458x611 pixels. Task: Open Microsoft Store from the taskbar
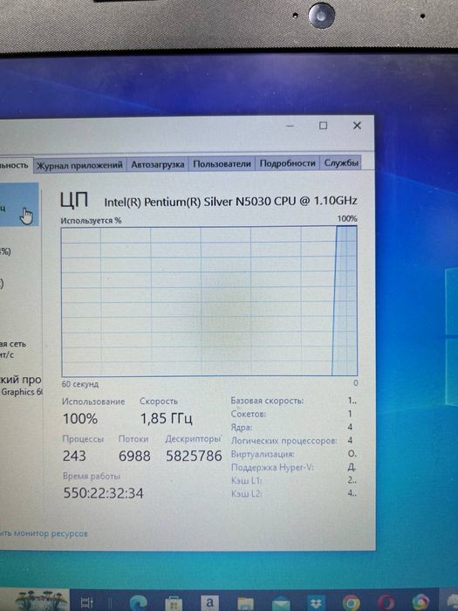[174, 603]
